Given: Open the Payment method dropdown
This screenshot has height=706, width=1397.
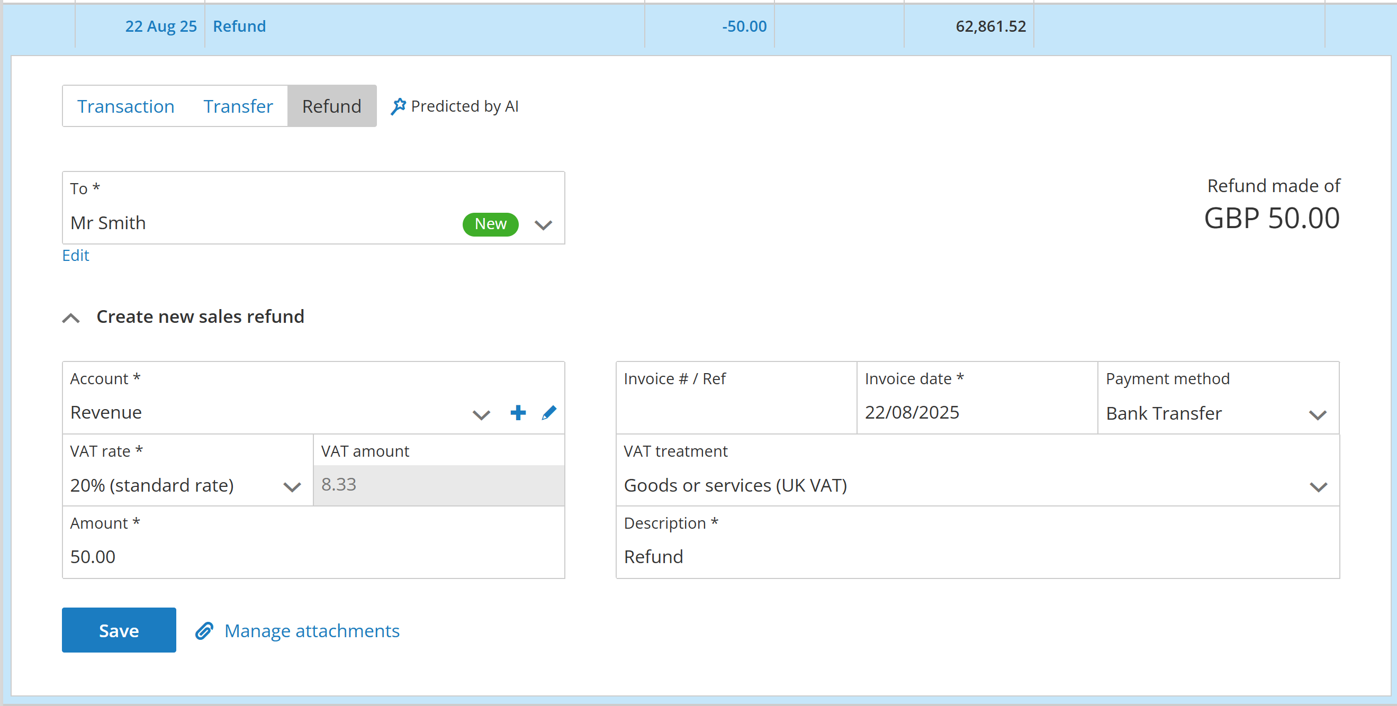Looking at the screenshot, I should tap(1317, 415).
